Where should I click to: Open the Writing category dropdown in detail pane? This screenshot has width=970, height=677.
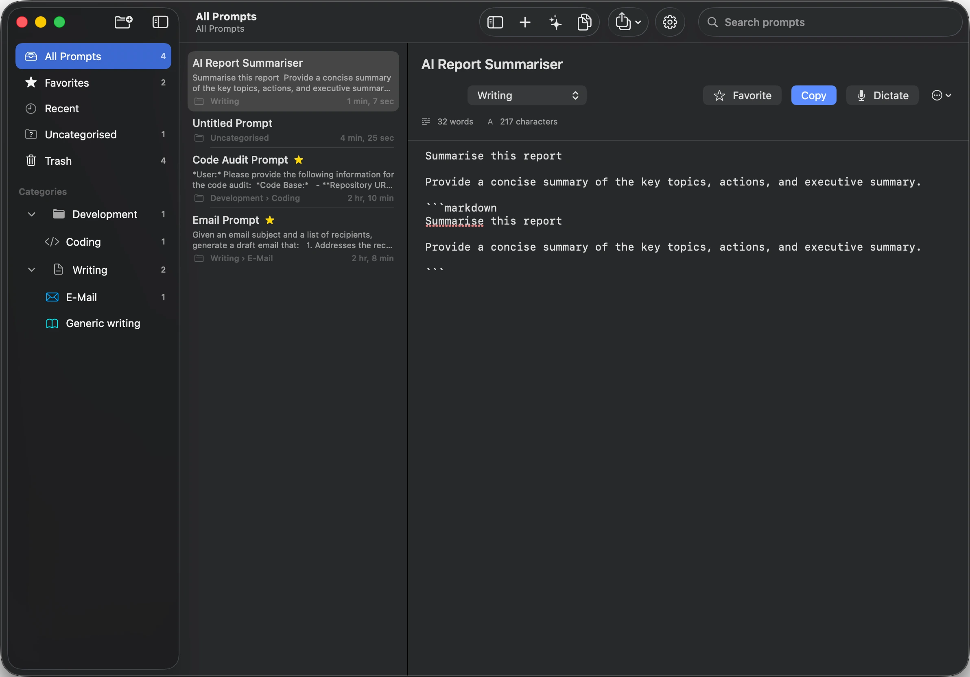click(527, 96)
